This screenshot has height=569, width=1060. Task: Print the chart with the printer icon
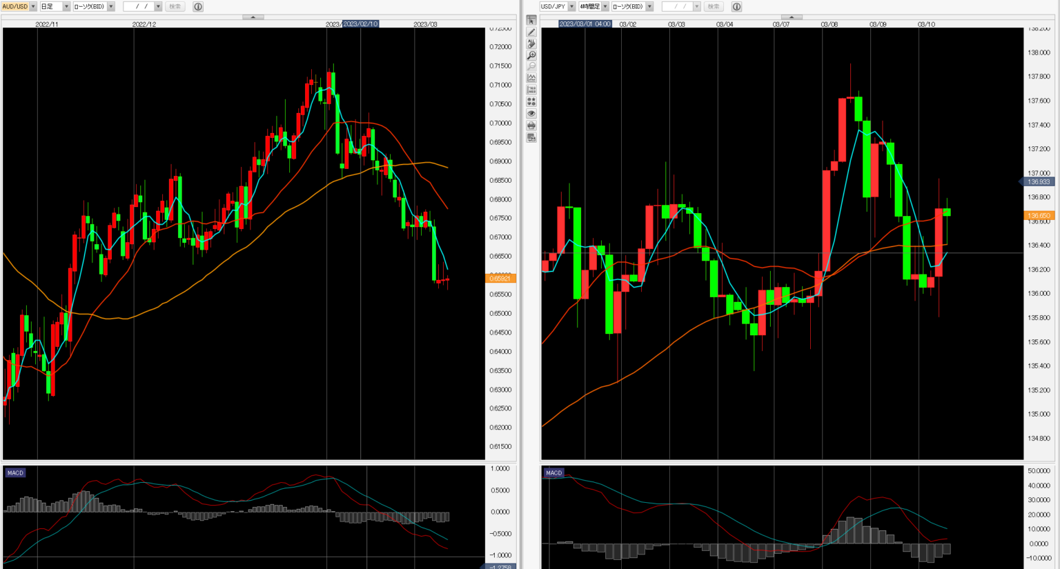click(531, 126)
